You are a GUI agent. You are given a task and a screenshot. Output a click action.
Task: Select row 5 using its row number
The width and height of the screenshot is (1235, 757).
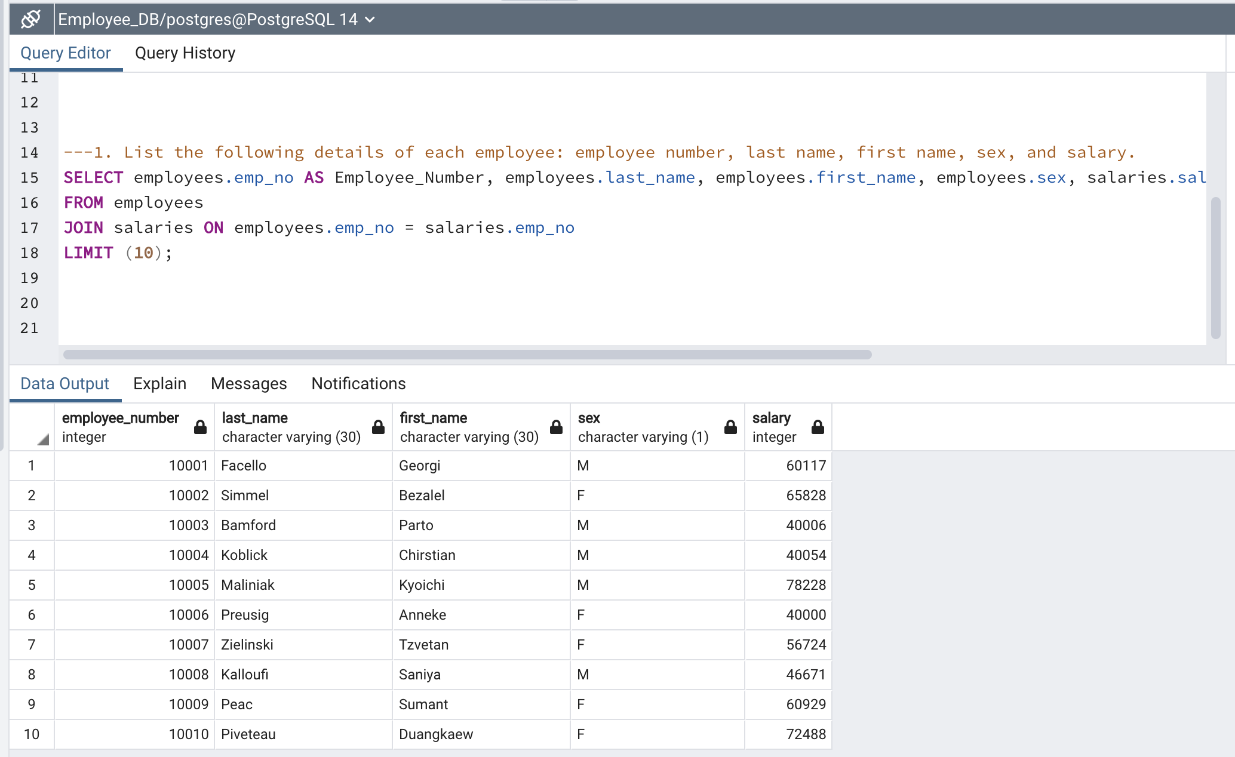[x=32, y=585]
